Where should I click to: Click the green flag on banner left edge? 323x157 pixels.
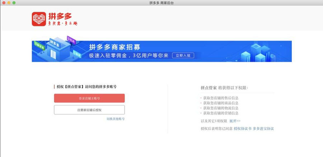(x=39, y=46)
